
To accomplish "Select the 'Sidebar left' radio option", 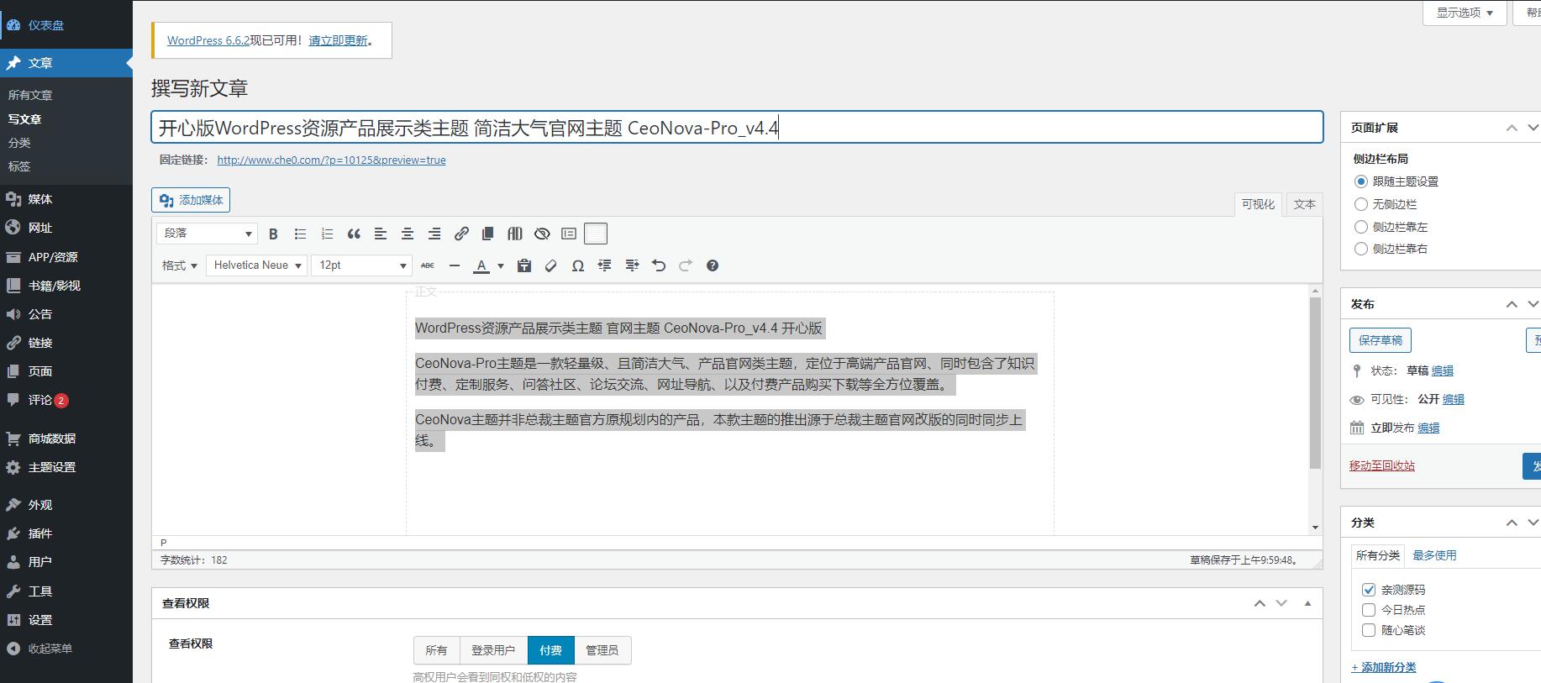I will [1361, 227].
